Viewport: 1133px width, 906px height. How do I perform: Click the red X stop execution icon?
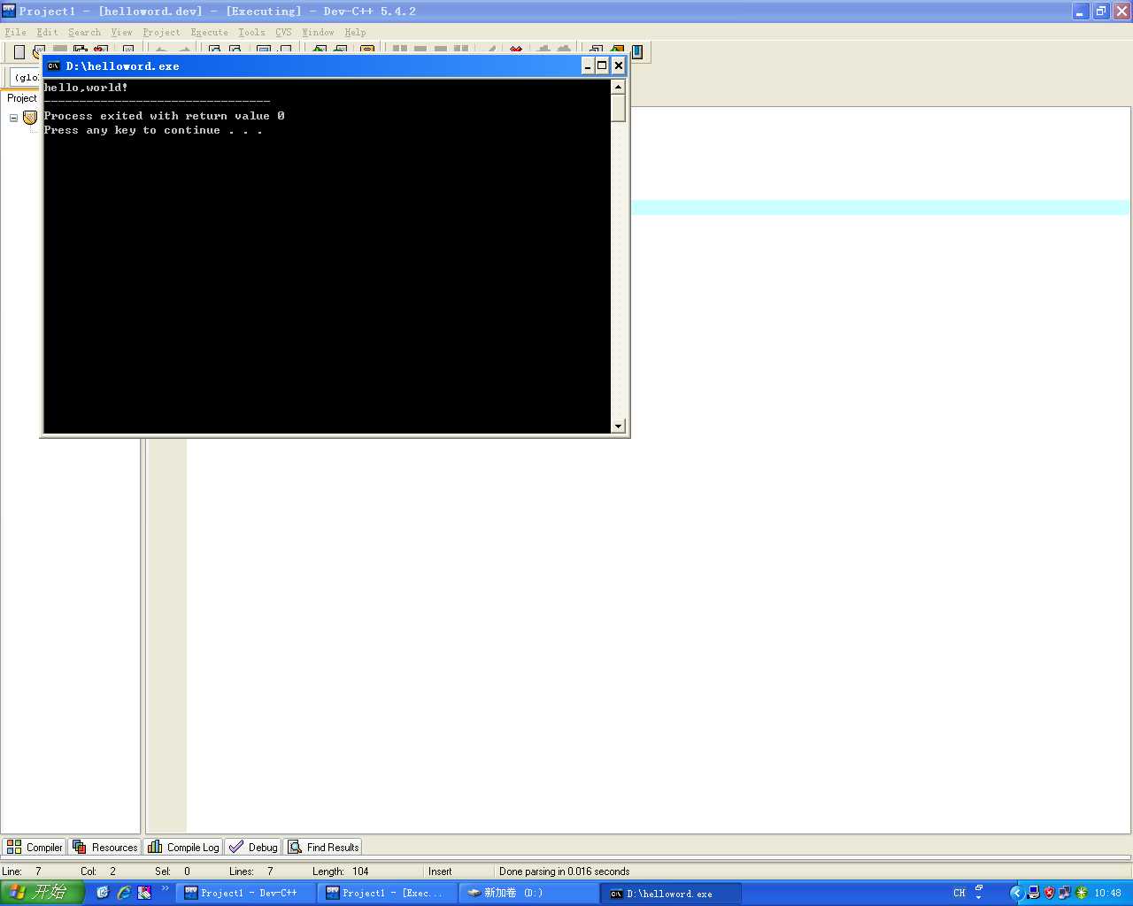point(516,50)
